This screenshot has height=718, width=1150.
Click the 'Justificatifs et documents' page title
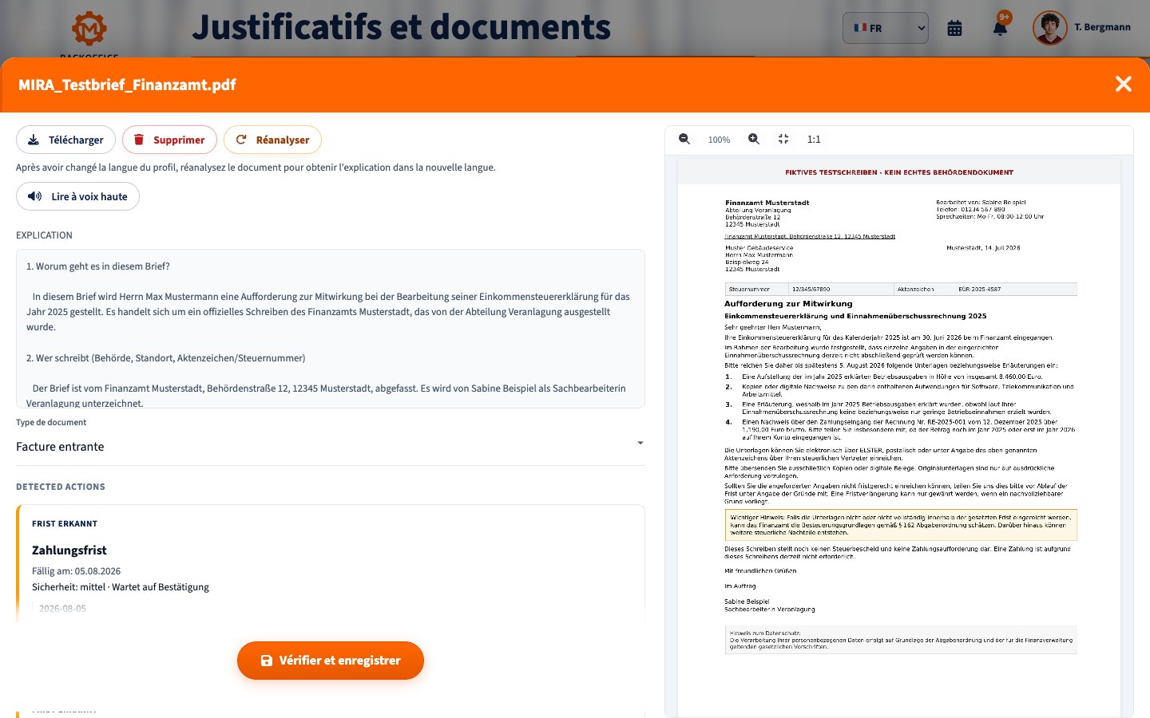click(402, 27)
